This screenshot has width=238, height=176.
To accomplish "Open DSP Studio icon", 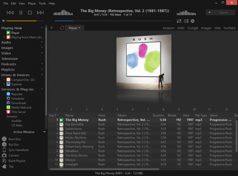I will (x=193, y=21).
